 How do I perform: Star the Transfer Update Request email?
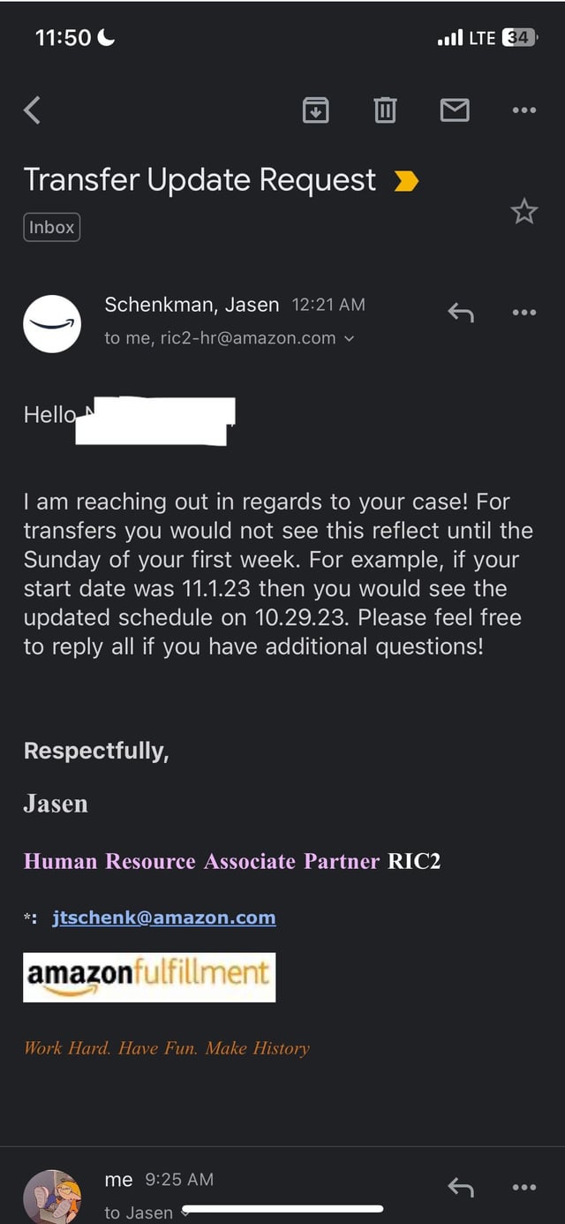524,211
